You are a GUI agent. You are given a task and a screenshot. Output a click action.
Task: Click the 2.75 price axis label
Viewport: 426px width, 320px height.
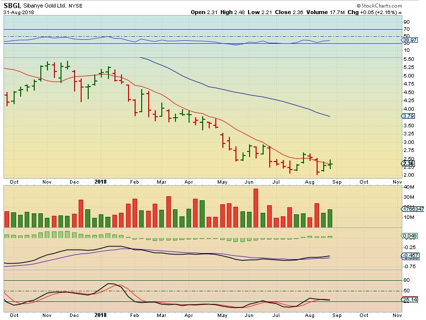409,150
